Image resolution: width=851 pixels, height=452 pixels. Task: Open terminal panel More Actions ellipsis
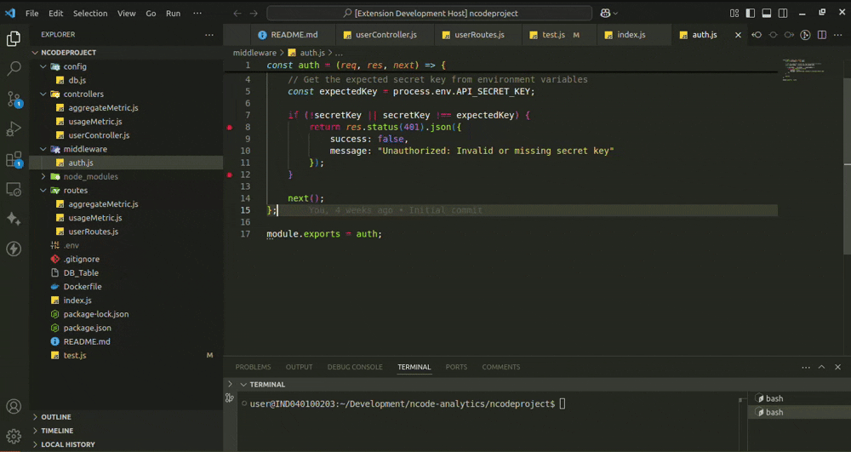click(x=806, y=368)
